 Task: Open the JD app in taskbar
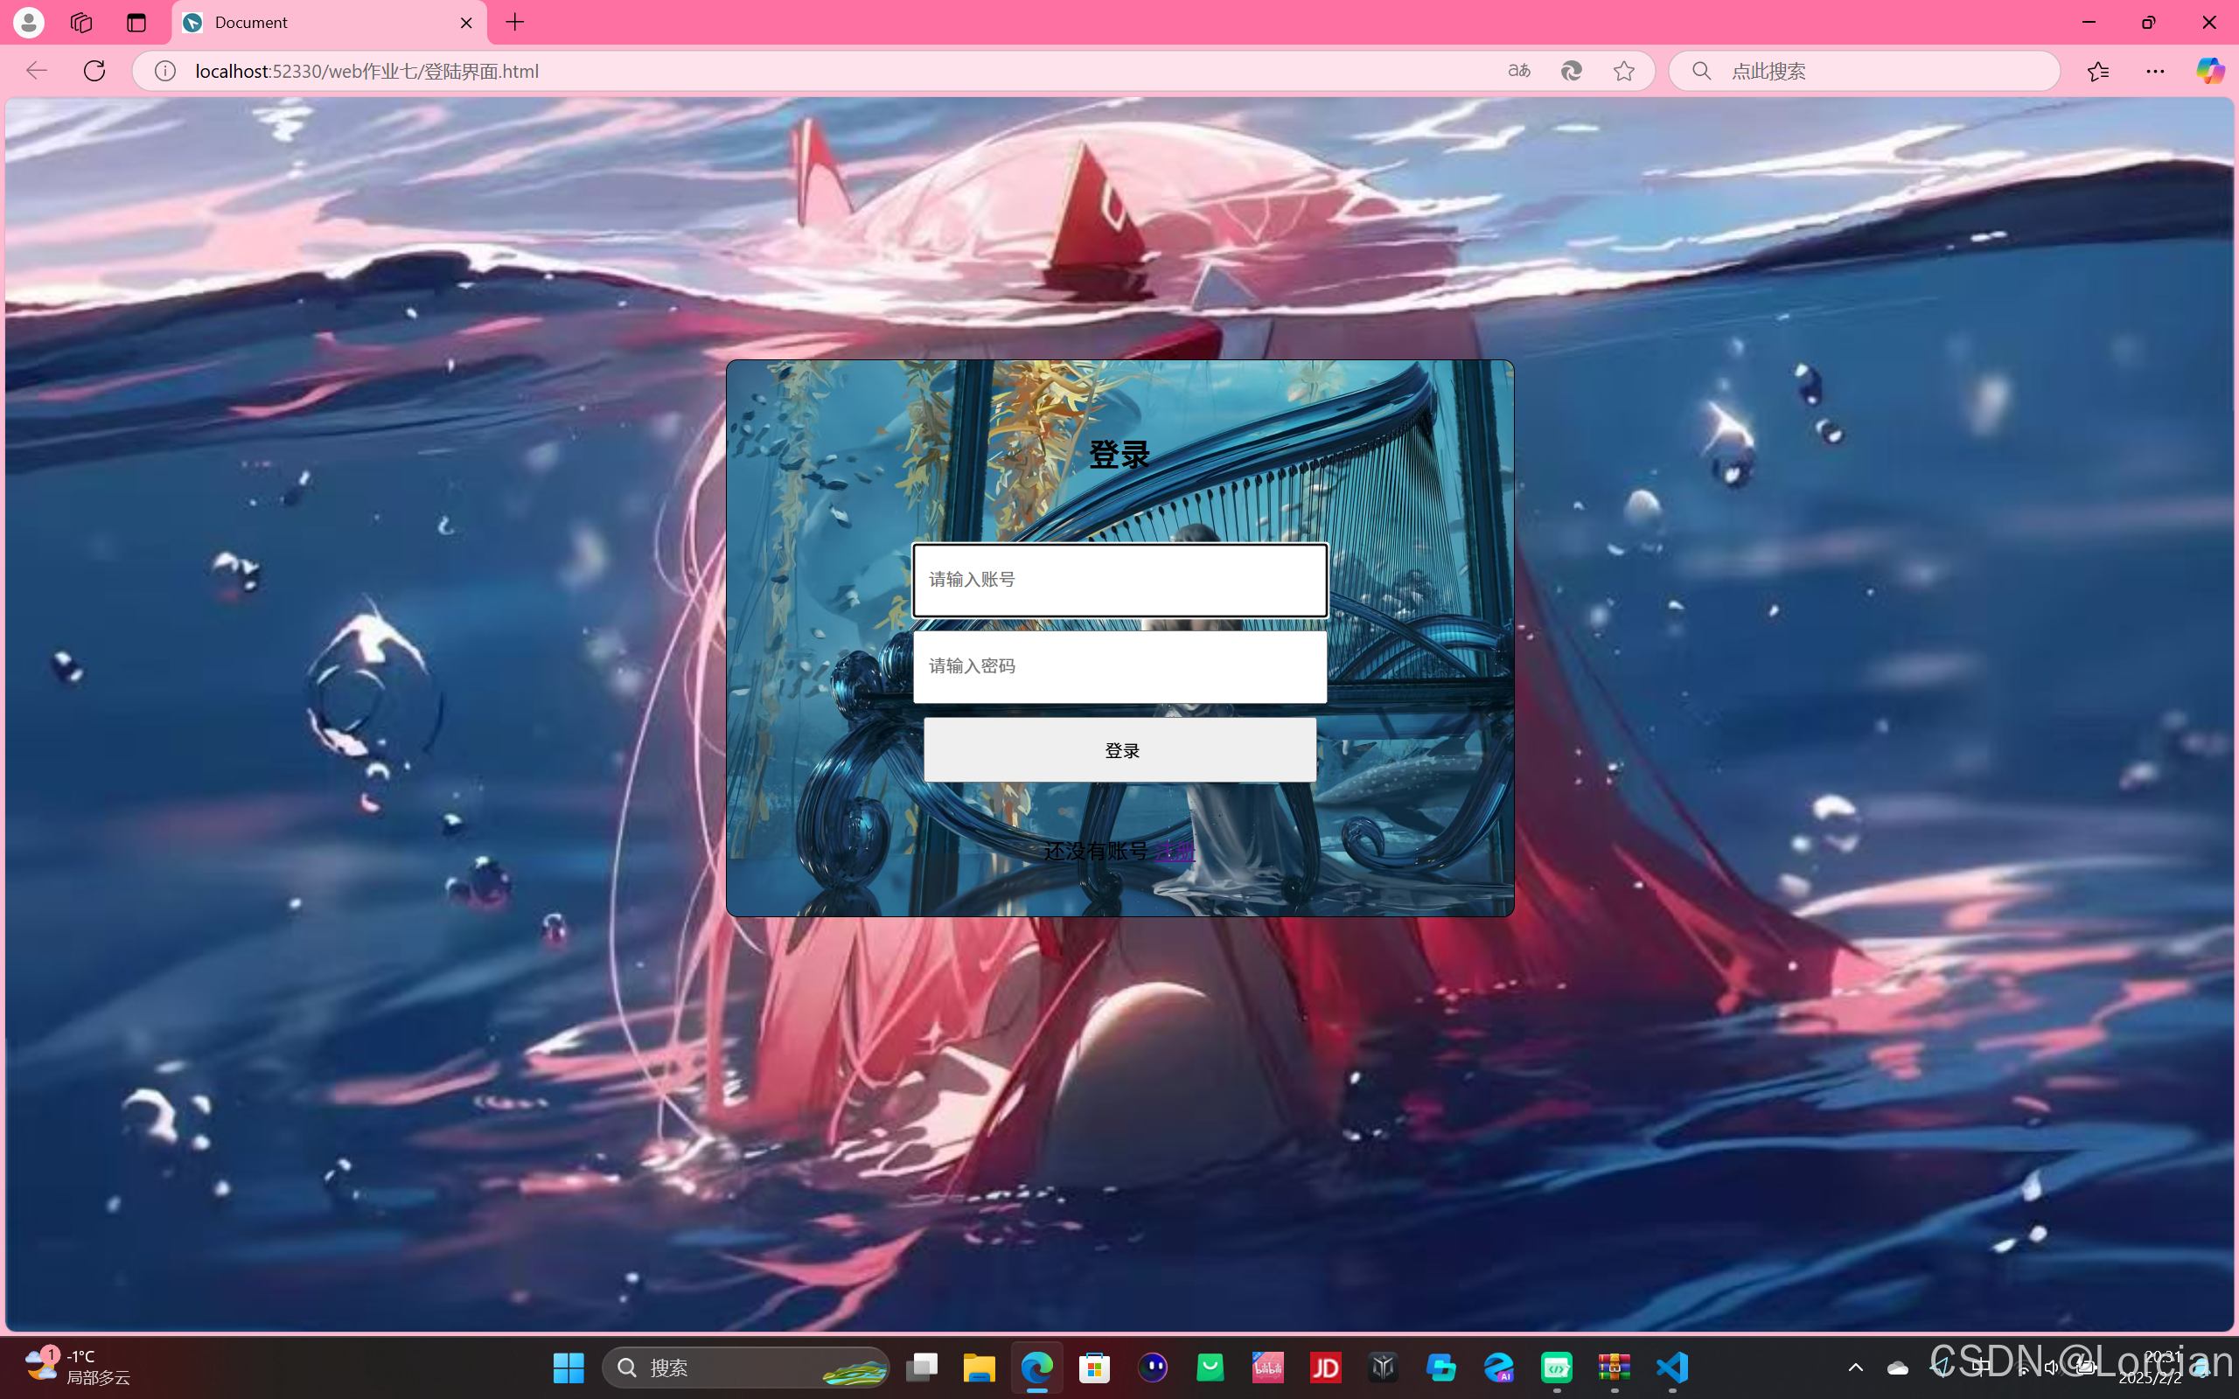(x=1326, y=1368)
